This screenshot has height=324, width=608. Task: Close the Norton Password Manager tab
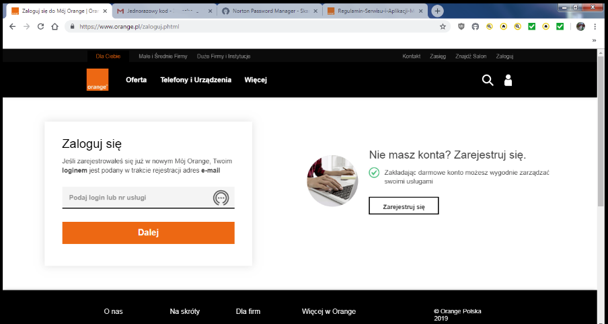(x=315, y=11)
